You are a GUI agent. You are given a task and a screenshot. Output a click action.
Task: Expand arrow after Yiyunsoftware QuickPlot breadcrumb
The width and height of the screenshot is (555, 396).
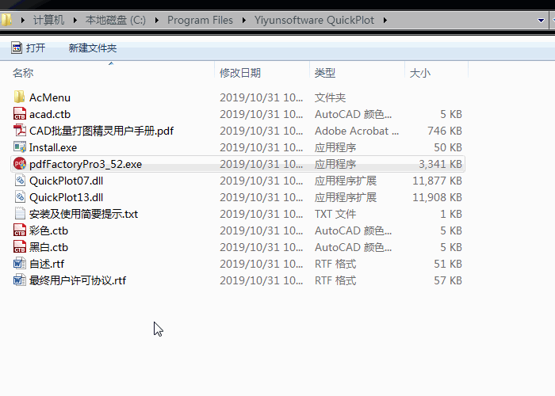[385, 20]
